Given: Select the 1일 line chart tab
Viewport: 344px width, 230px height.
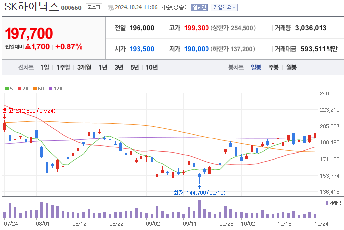Looking at the screenshot, I should (45, 67).
